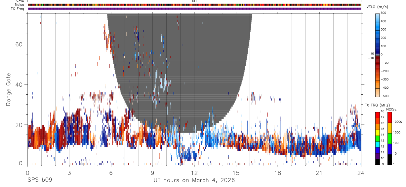The height and width of the screenshot is (187, 406).
Task: Click the 'TX FRQ (MHz)' legend title
Action: (x=377, y=105)
